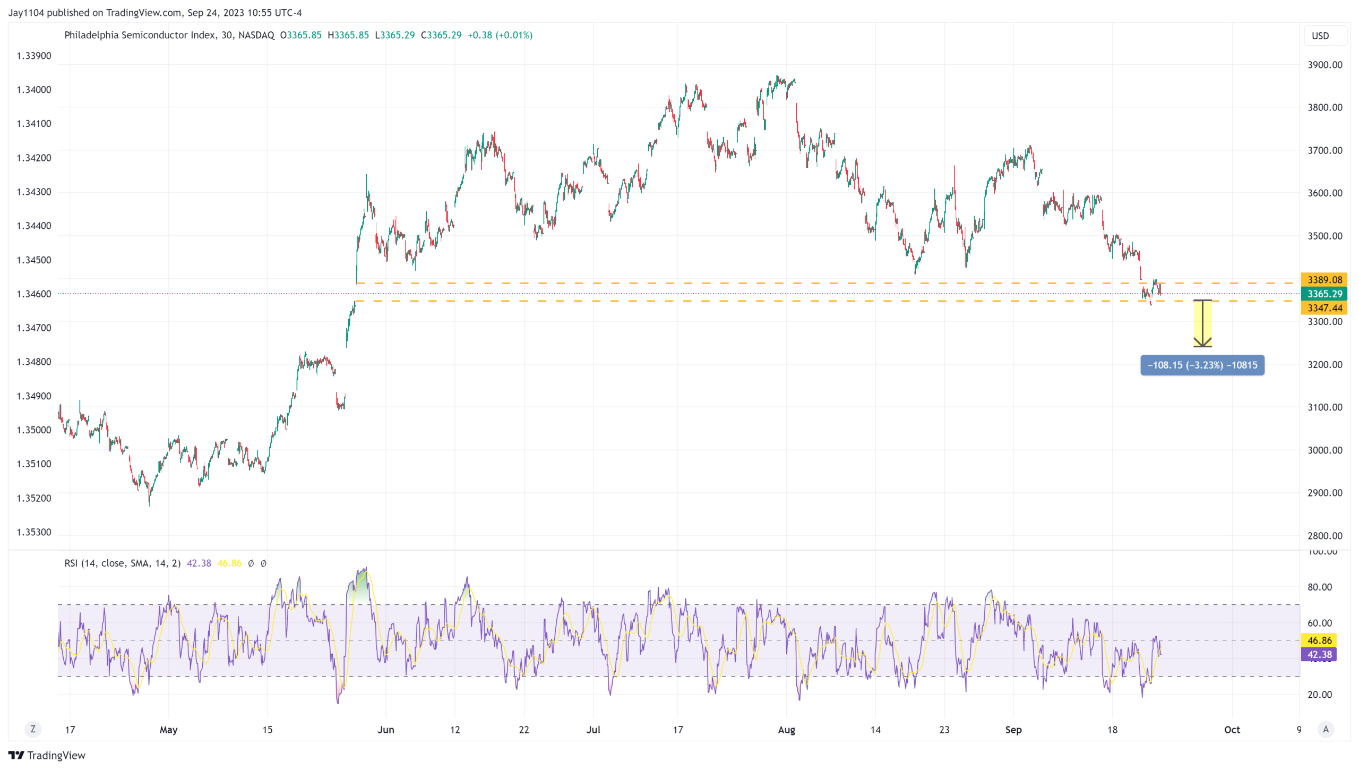
Task: Click the 3300.00 price level on right axis
Action: [1324, 321]
